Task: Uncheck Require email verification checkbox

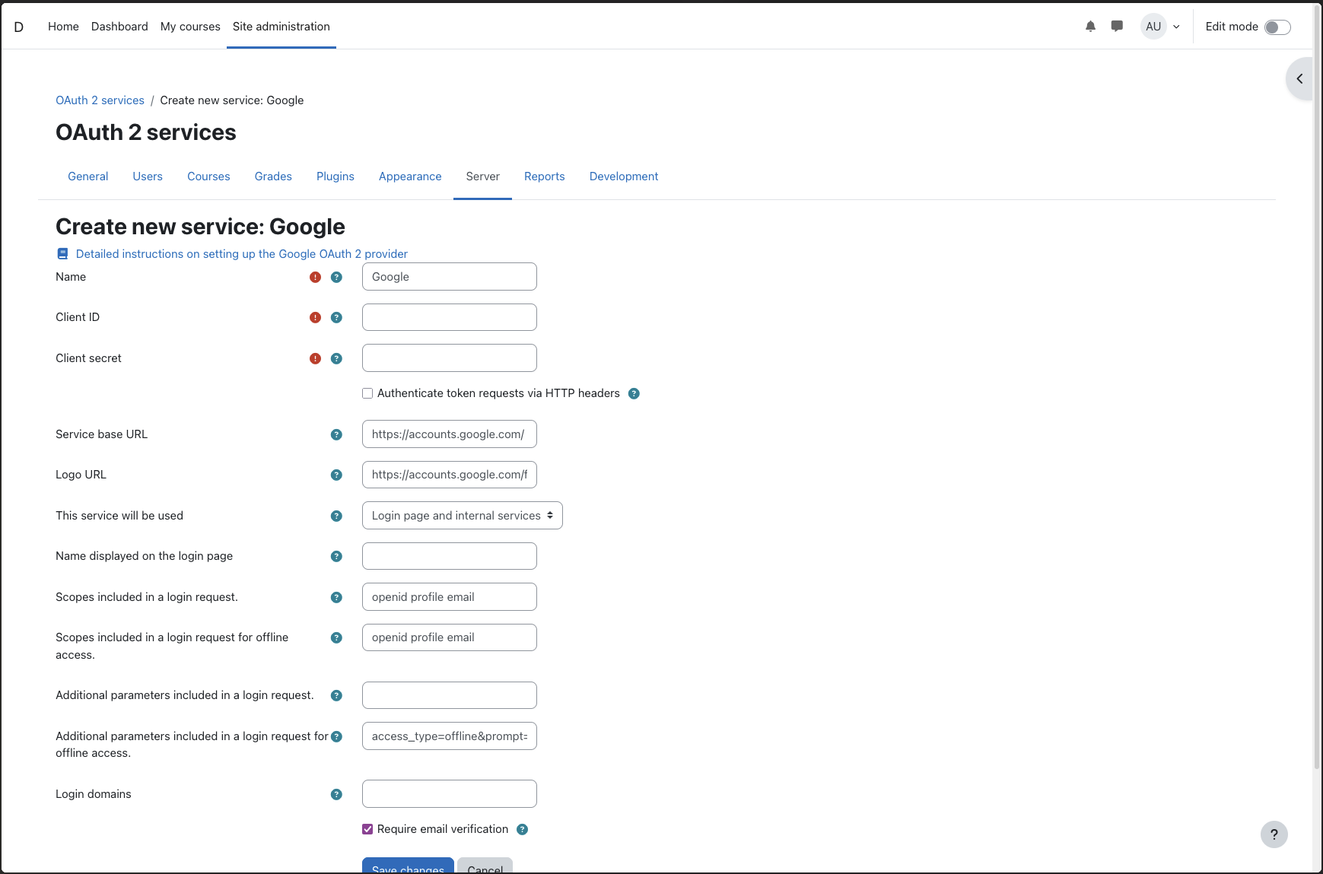Action: click(x=367, y=830)
